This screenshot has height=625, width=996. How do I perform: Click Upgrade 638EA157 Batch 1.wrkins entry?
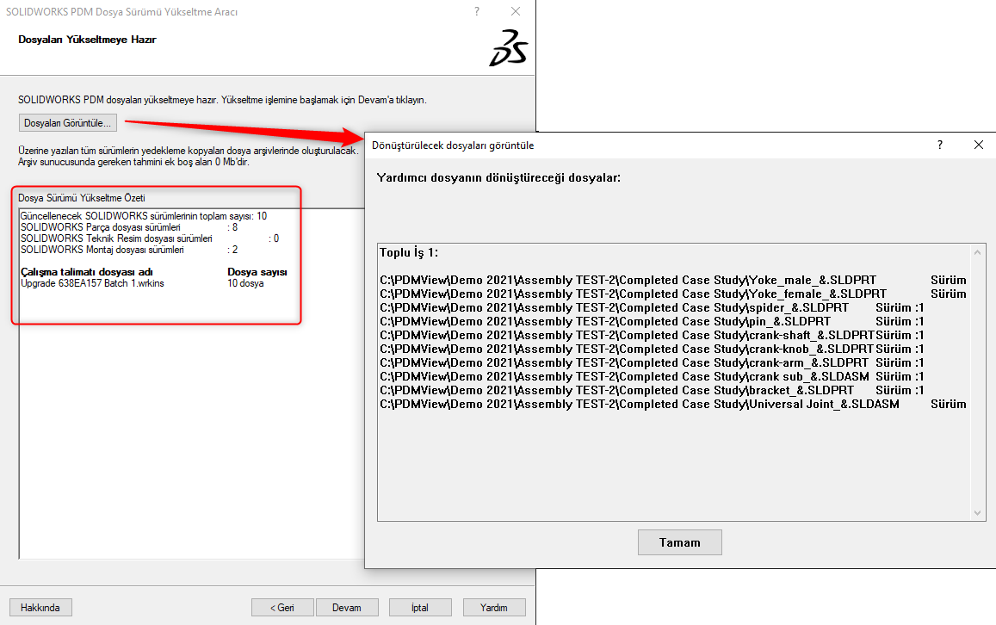[x=92, y=283]
